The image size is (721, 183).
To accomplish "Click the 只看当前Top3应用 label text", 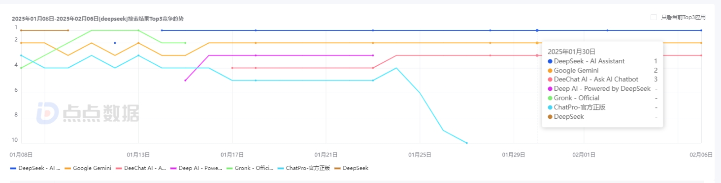I will tap(683, 17).
